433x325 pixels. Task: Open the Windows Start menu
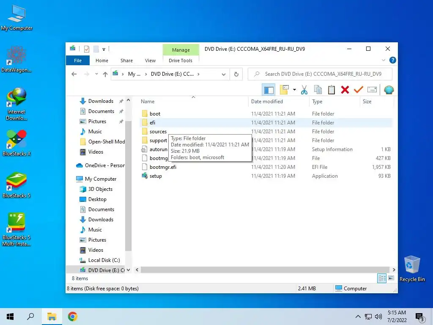[x=10, y=317]
